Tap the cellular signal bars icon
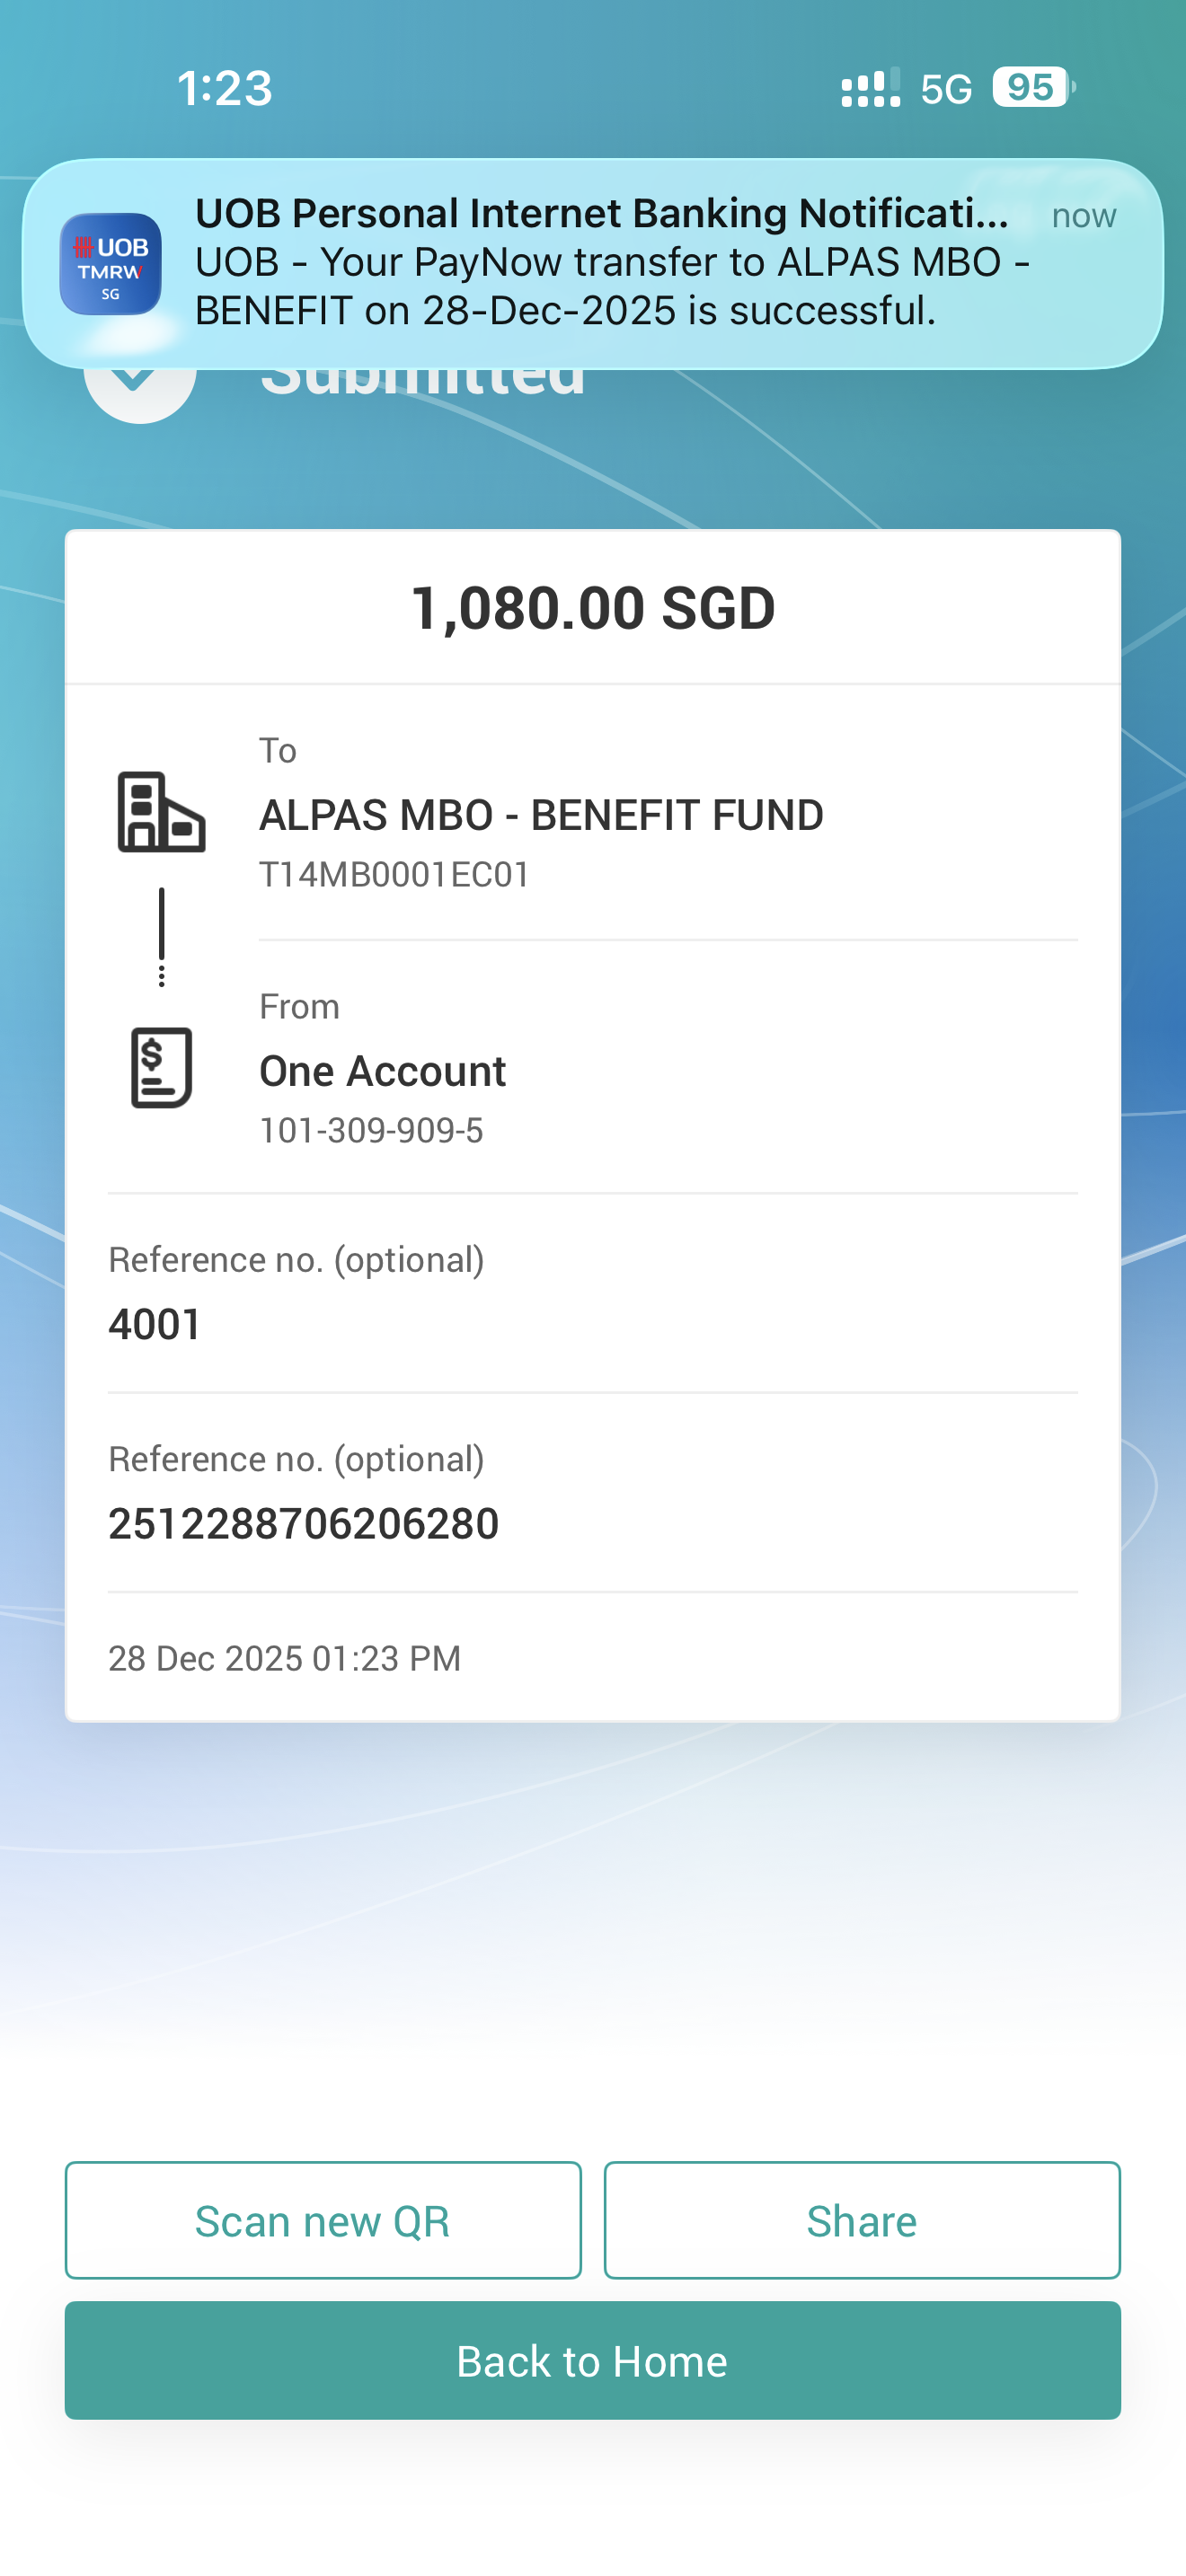 [870, 88]
